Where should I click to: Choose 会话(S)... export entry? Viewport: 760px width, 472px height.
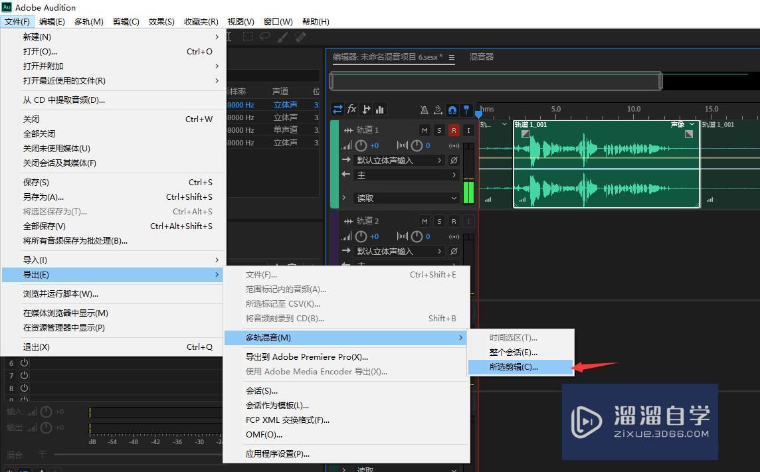coord(346,390)
